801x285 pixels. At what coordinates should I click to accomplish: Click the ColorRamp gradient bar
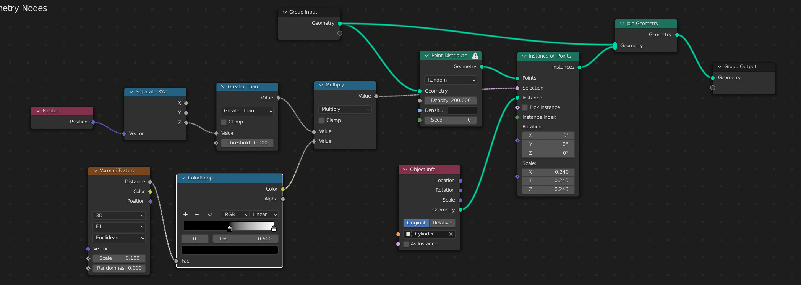[x=229, y=226]
